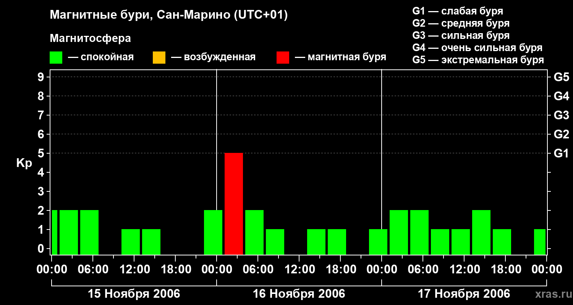Click the G4 label on the right axis
573x305 pixels.
point(561,96)
